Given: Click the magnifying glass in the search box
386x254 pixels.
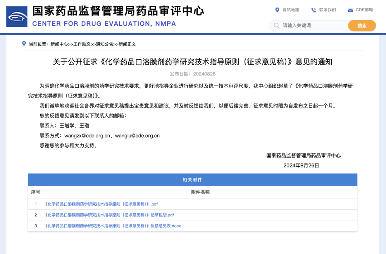Looking at the screenshot, I should coord(276,26).
